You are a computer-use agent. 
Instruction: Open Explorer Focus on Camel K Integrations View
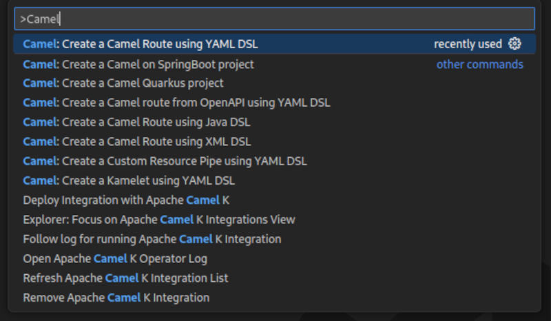coord(159,220)
